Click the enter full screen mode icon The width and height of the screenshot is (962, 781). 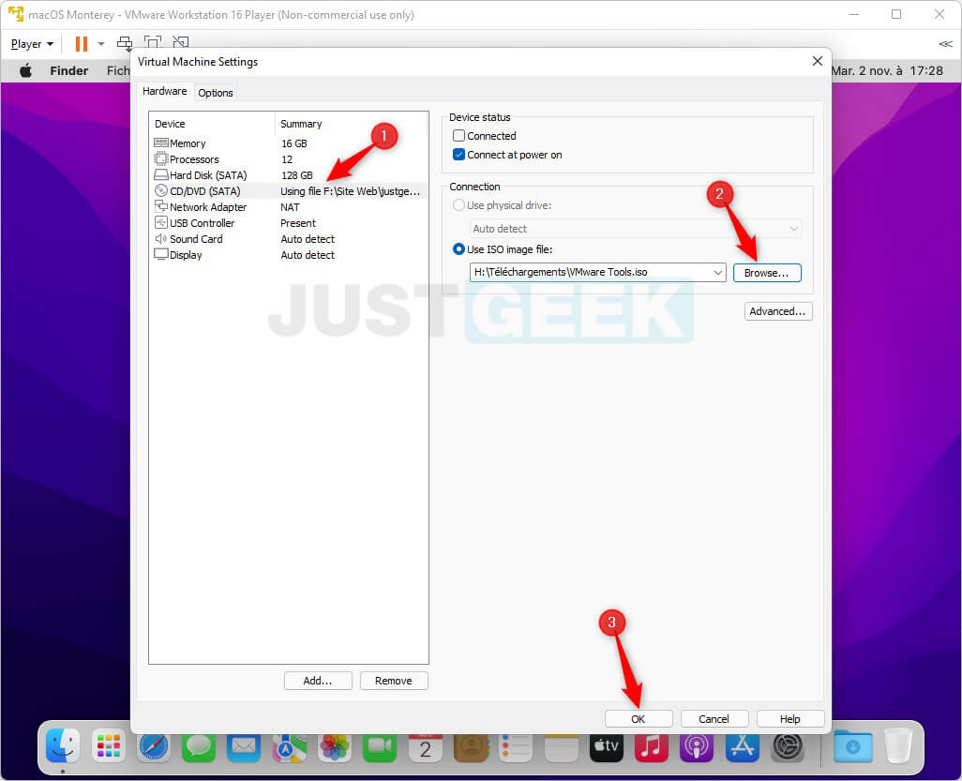(x=153, y=43)
